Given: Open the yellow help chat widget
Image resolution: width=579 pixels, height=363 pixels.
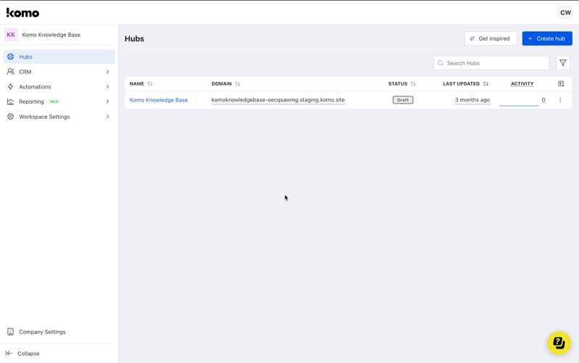Looking at the screenshot, I should pos(559,343).
